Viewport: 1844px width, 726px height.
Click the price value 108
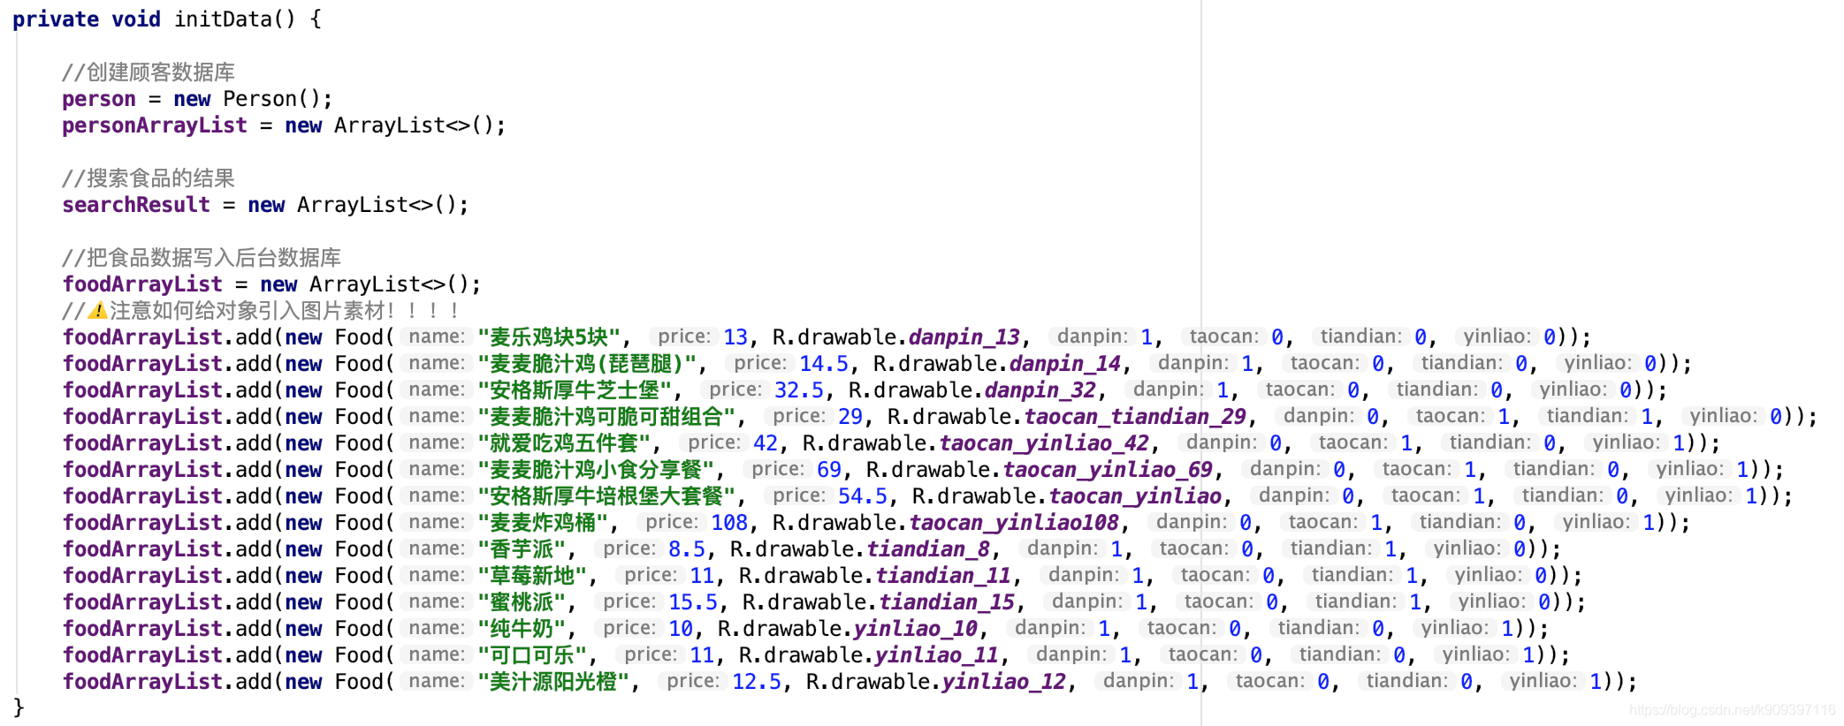(x=729, y=523)
